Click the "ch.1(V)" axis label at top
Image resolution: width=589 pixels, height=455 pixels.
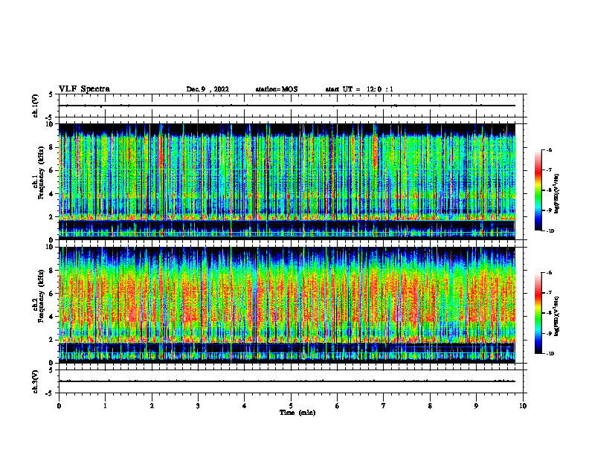(x=36, y=106)
